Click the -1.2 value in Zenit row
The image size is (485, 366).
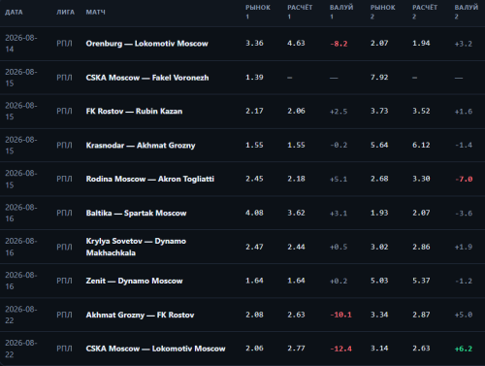coord(464,281)
